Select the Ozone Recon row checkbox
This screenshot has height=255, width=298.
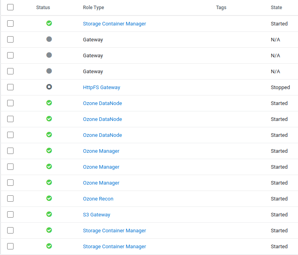pos(10,199)
